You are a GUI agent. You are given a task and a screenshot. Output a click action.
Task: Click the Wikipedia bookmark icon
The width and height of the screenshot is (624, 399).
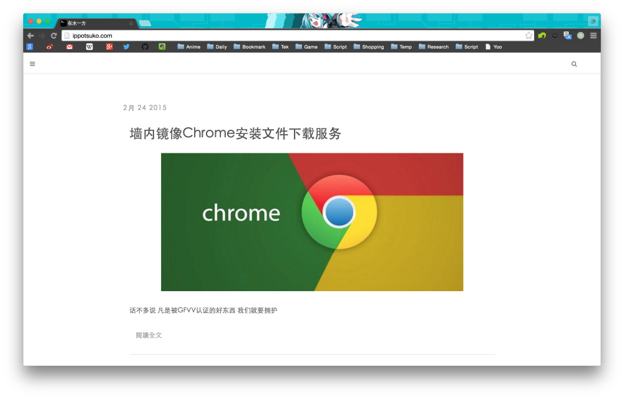(89, 47)
